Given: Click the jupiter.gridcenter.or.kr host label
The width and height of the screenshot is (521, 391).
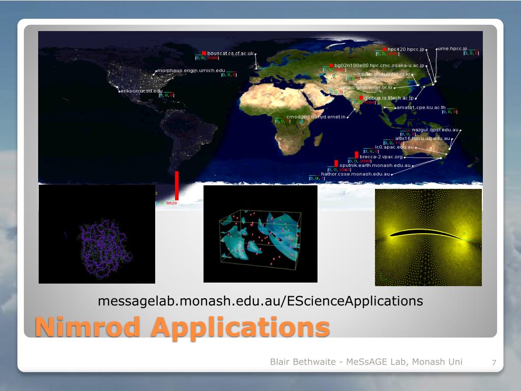Looking at the screenshot, I should 384,74.
